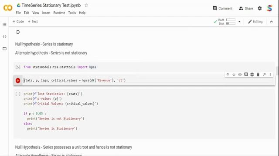This screenshot has width=279, height=156.
Task: Open the Runtime menu
Action: coord(59,13)
